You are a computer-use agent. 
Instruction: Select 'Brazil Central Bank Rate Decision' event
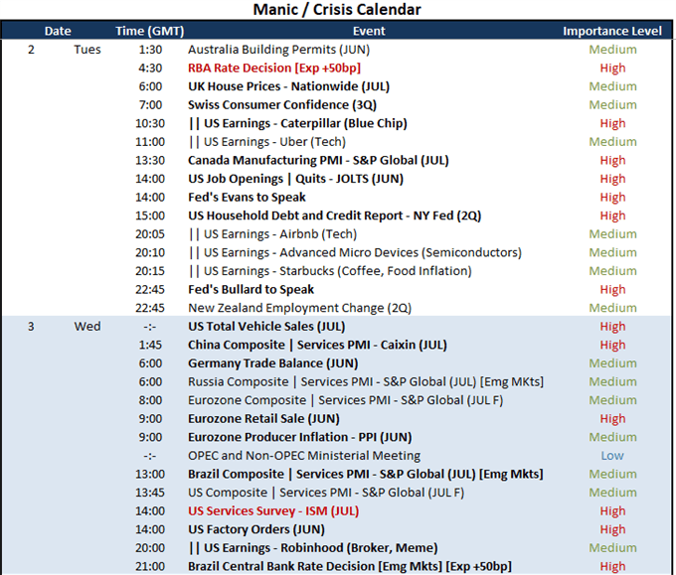(x=350, y=567)
